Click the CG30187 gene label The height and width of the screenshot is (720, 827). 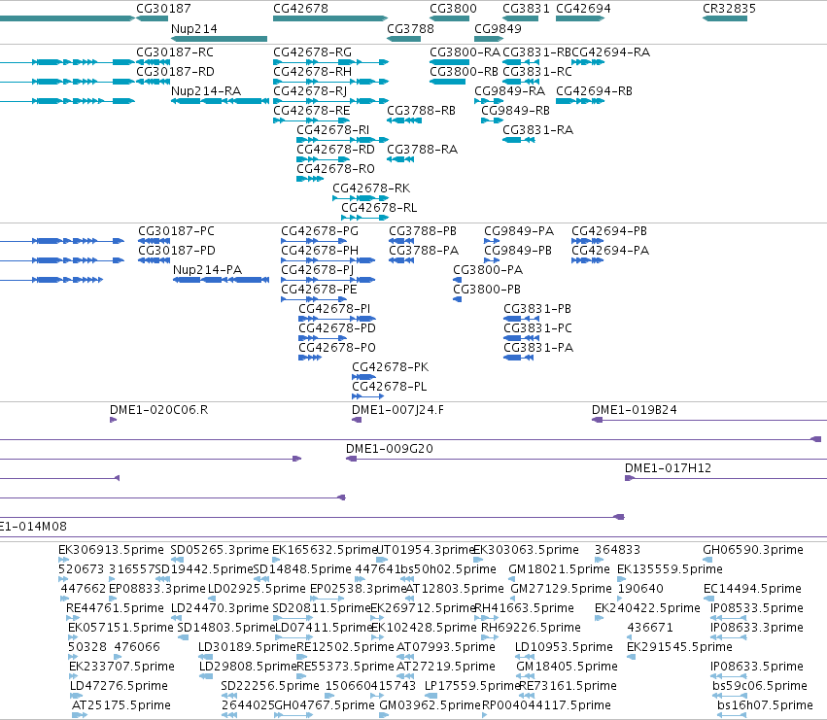(163, 9)
